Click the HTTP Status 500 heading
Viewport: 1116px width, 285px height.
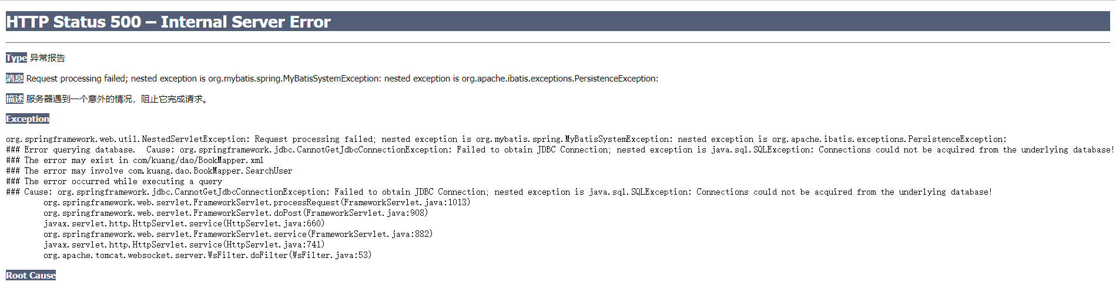pyautogui.click(x=168, y=22)
